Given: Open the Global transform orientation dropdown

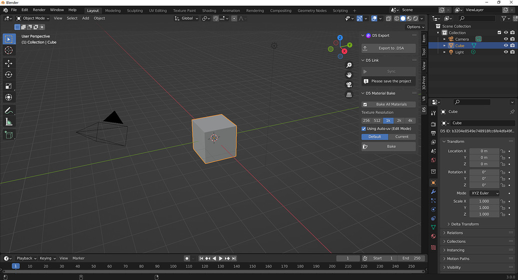Looking at the screenshot, I should click(186, 18).
